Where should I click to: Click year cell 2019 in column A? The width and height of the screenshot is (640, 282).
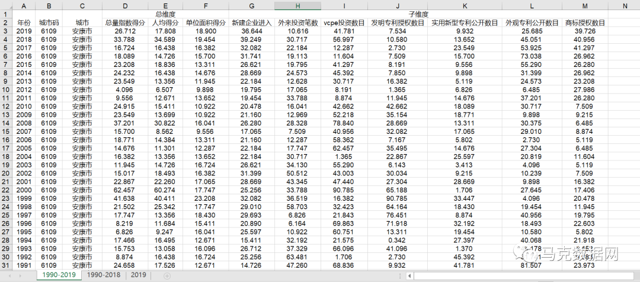(24, 31)
